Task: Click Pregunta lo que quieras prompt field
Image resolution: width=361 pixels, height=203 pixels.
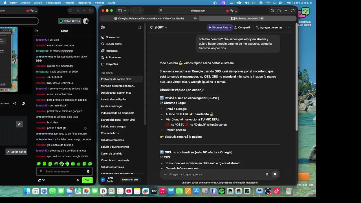Action: (216, 174)
